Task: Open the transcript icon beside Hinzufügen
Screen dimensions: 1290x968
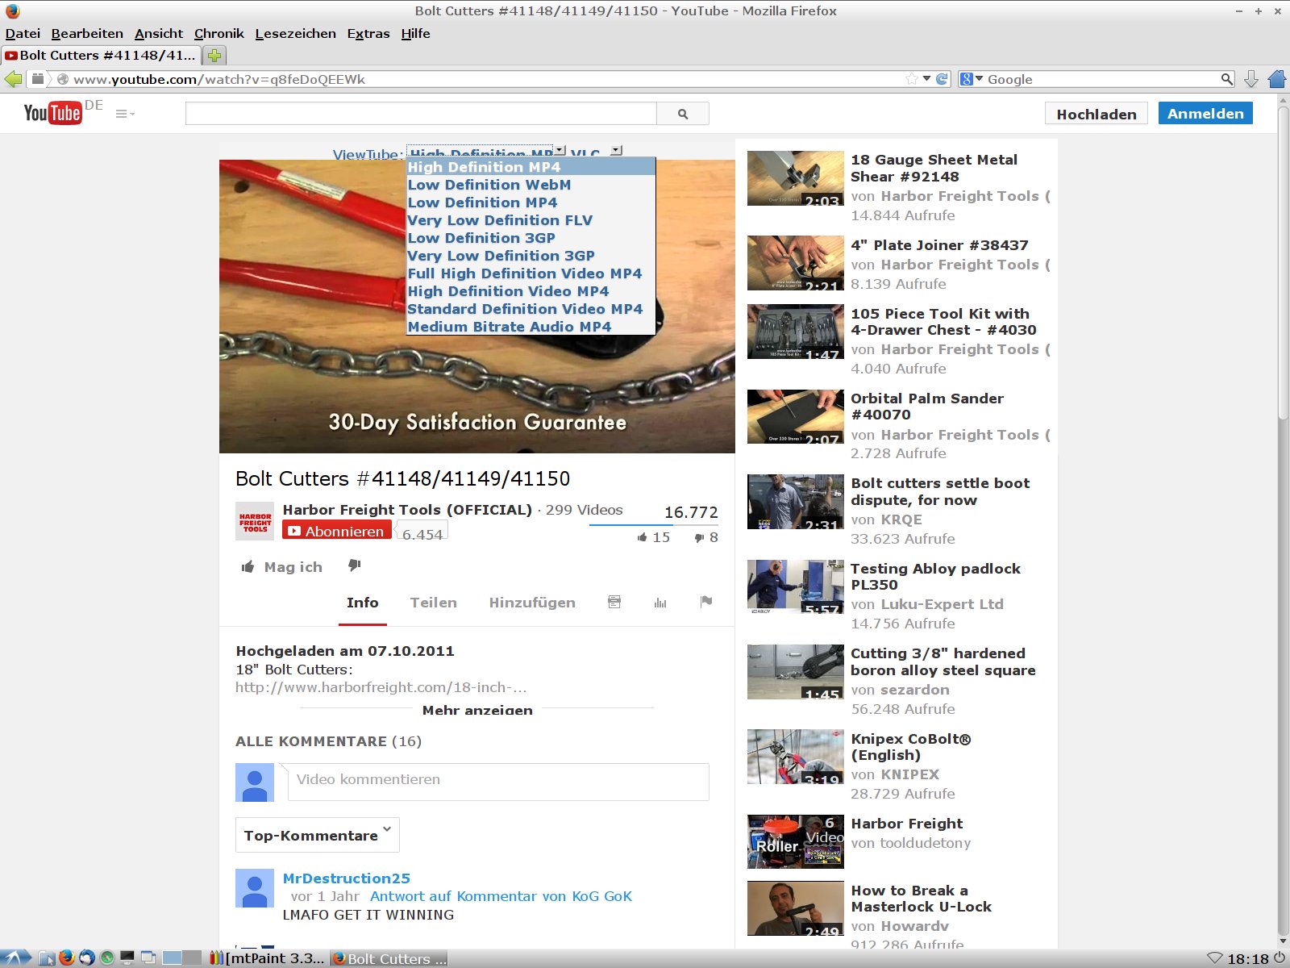Action: tap(614, 603)
